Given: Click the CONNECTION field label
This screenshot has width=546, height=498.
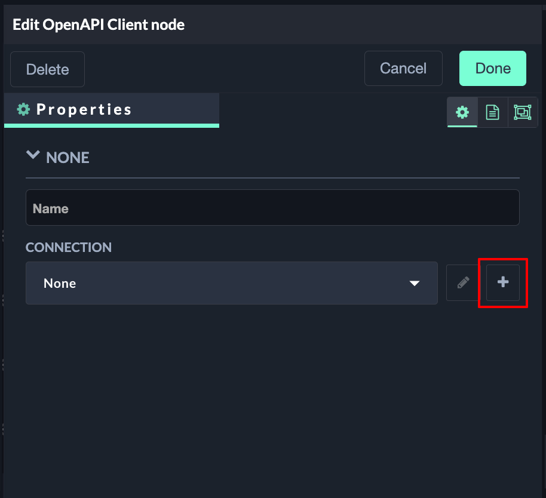Looking at the screenshot, I should pyautogui.click(x=69, y=247).
